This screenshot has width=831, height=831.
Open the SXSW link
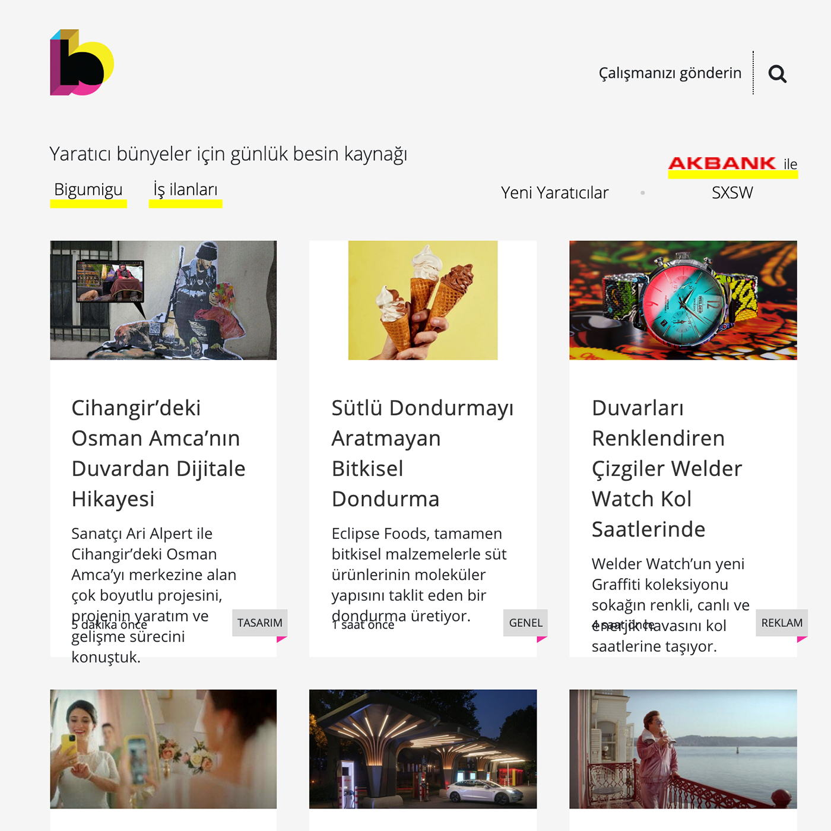tap(732, 193)
